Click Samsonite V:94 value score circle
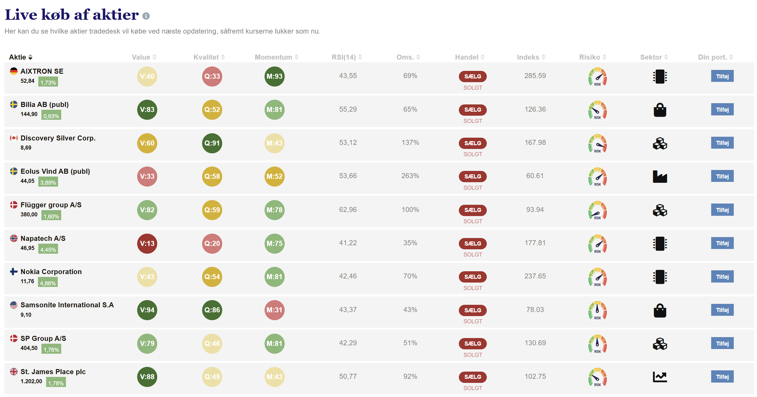The width and height of the screenshot is (757, 397). tap(147, 310)
